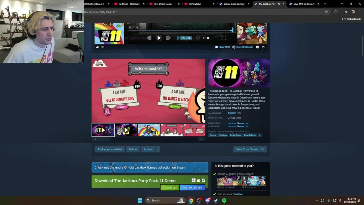
Task: Expand tags with plus button
Action: [x=259, y=135]
